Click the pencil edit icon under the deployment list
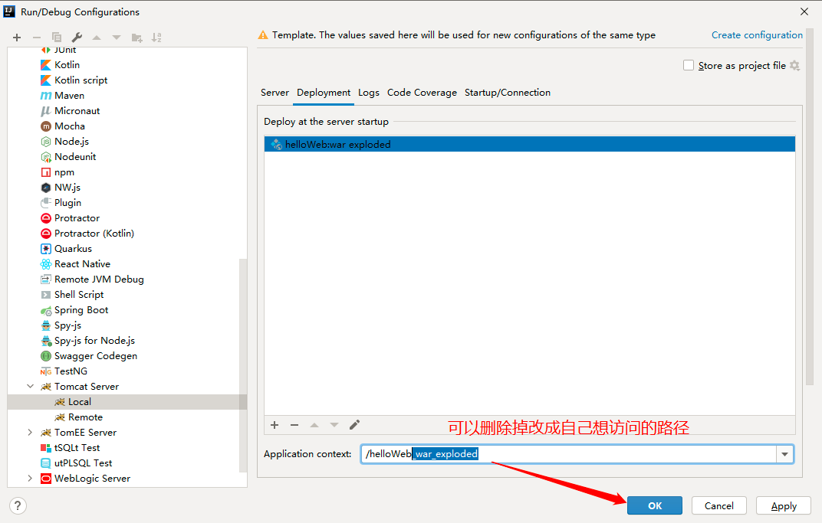822x523 pixels. click(x=354, y=424)
